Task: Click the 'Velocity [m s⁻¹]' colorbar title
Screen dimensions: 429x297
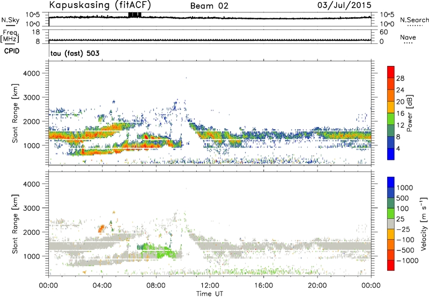Action: pyautogui.click(x=424, y=224)
